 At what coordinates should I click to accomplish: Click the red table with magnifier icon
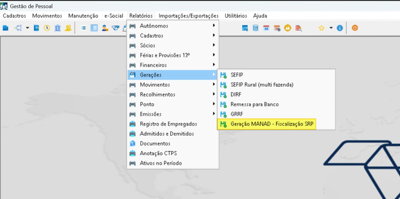coord(298,28)
